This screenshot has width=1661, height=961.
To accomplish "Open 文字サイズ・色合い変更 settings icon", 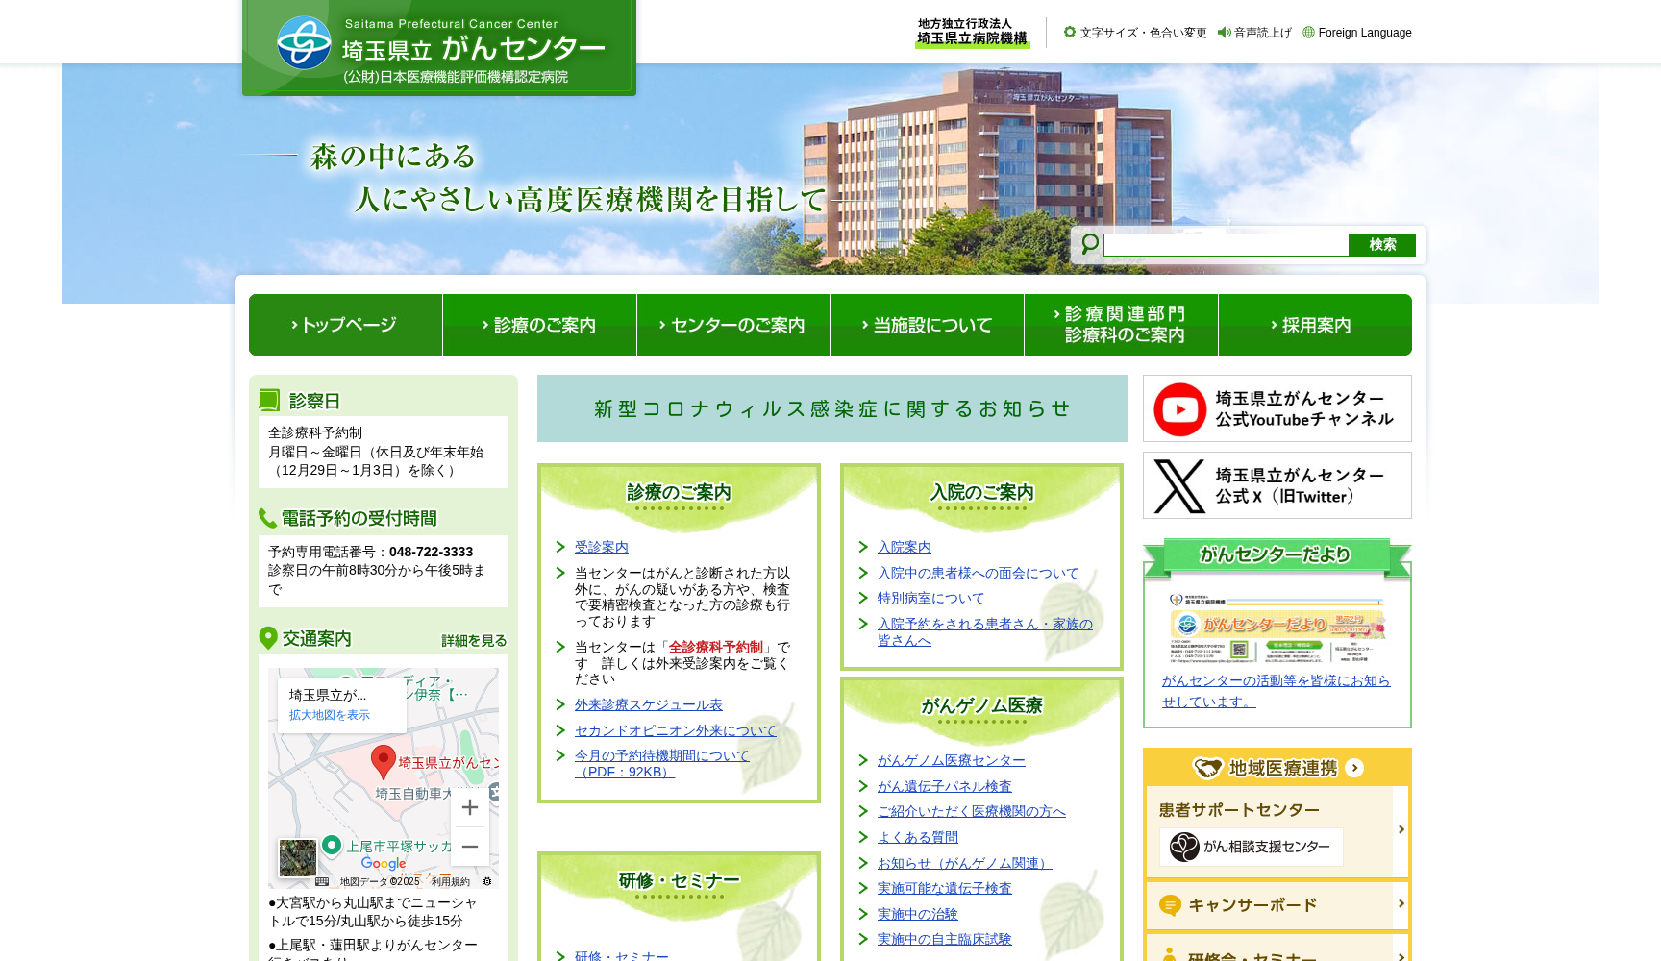I will click(x=1069, y=32).
